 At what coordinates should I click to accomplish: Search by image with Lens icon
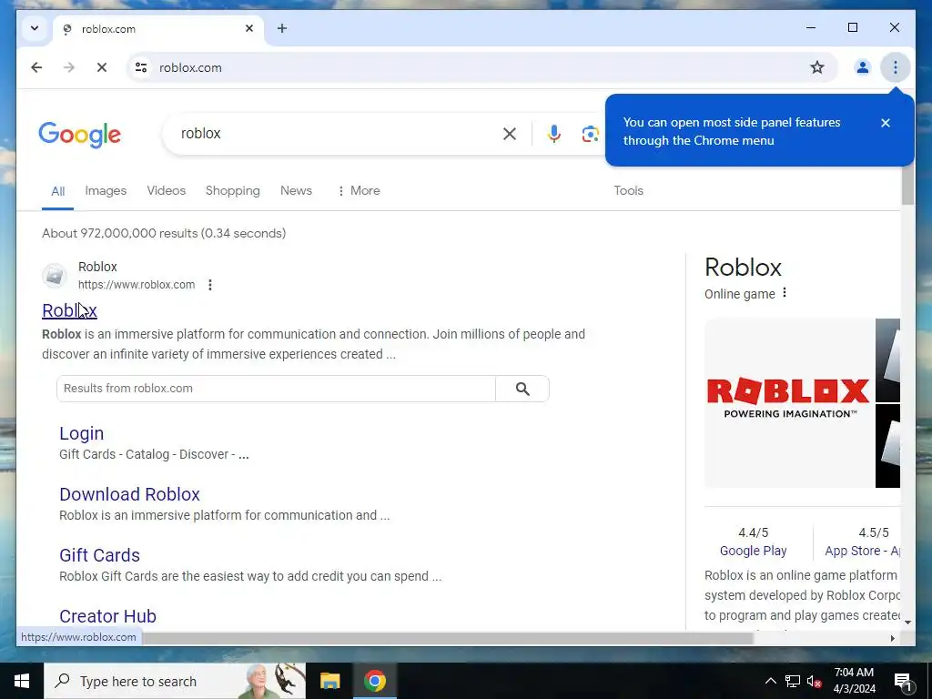tap(590, 134)
